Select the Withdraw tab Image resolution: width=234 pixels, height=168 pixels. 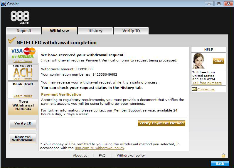pos(59,31)
